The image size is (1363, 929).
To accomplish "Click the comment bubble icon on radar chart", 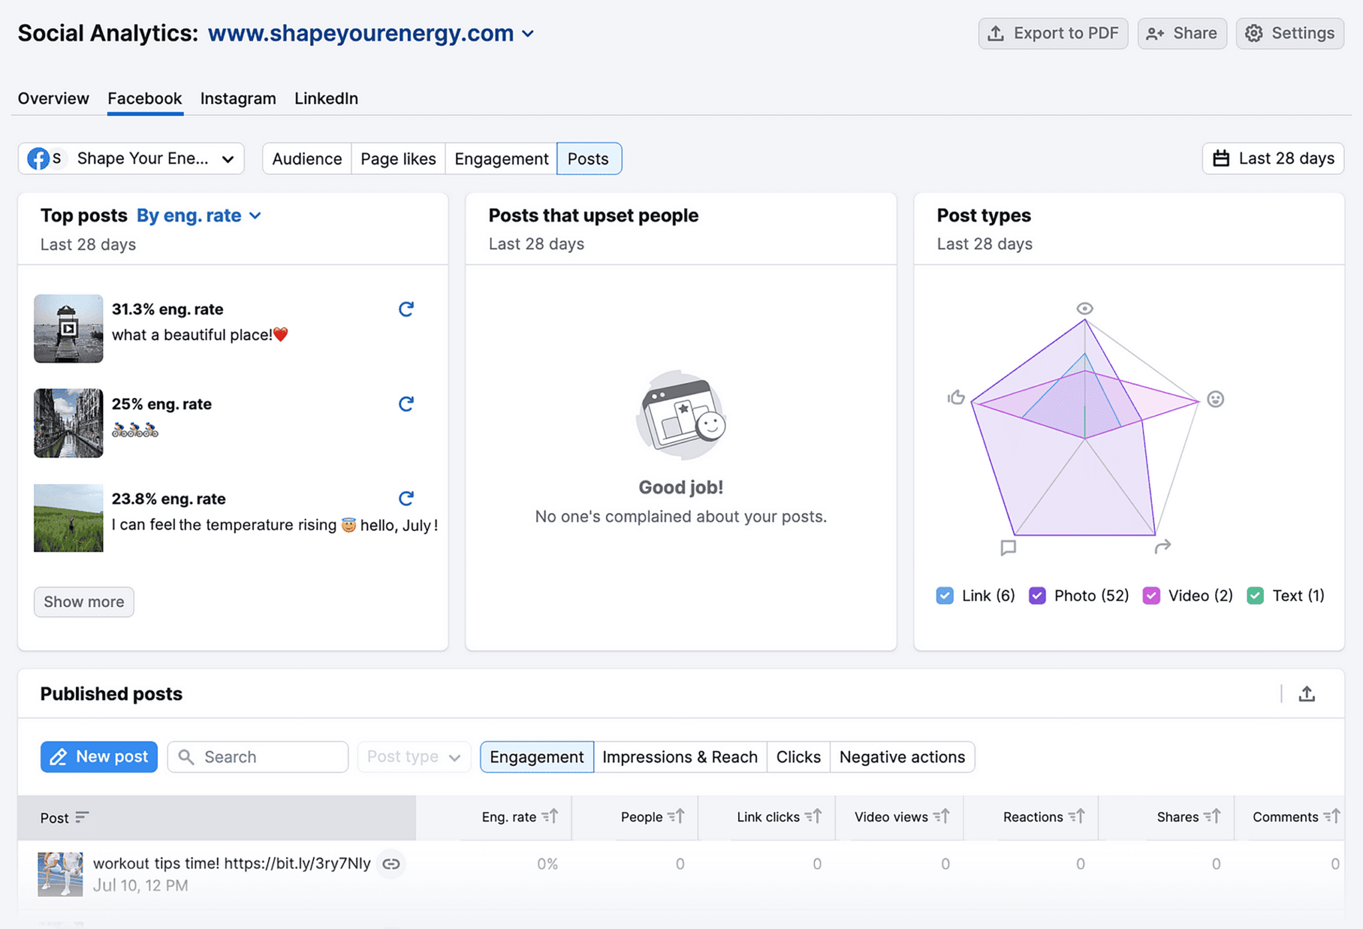I will point(1008,547).
